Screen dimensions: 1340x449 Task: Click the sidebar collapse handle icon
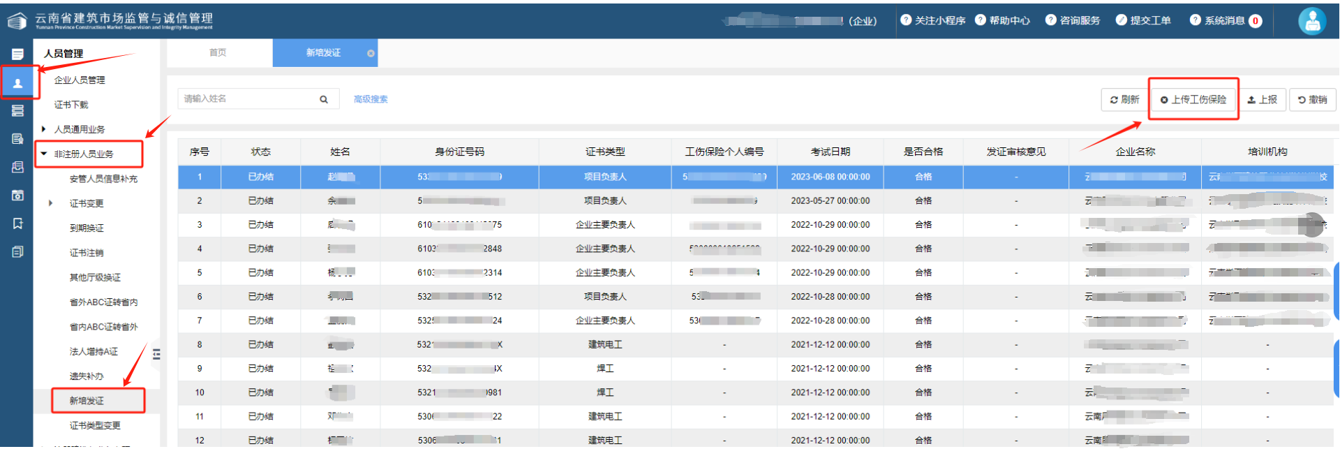(x=156, y=354)
